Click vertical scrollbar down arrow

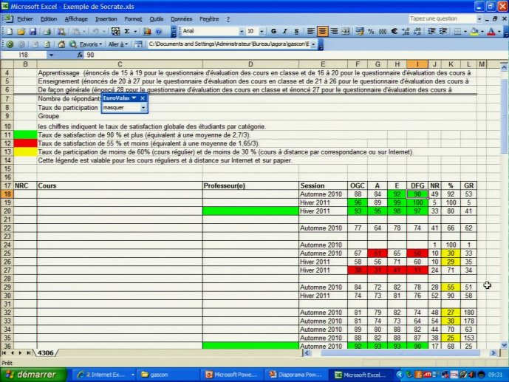coord(504,345)
